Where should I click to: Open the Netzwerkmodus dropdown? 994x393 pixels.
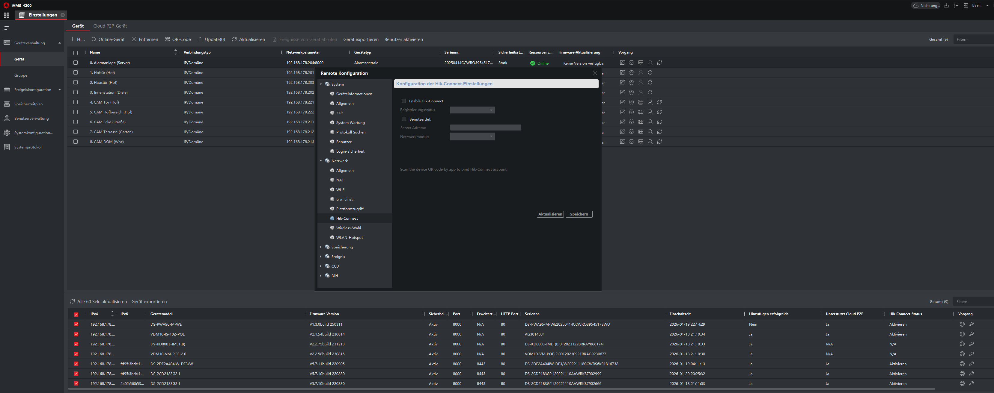[x=472, y=136]
